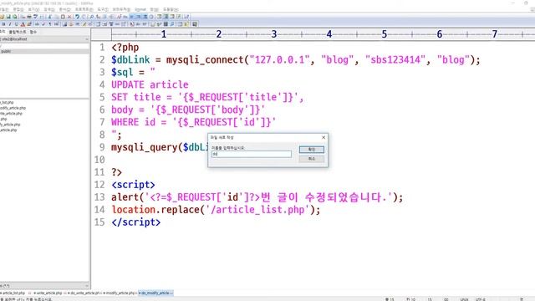Click the Save icon in the toolbar
535x301 pixels.
(x=8, y=17)
